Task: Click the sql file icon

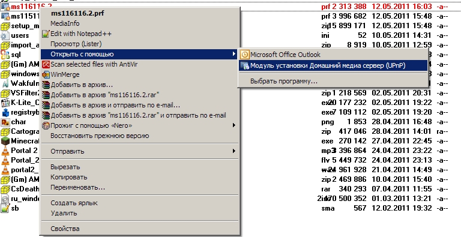Action: pos(5,55)
